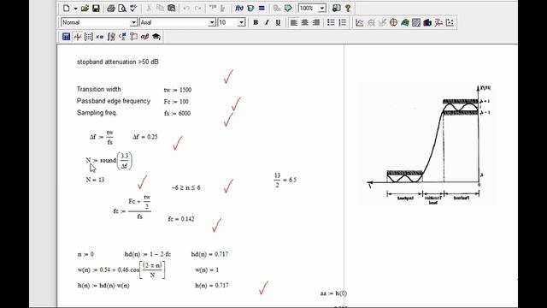Click the Cut scissors icon
This screenshot has height=308, width=547.
149,8
